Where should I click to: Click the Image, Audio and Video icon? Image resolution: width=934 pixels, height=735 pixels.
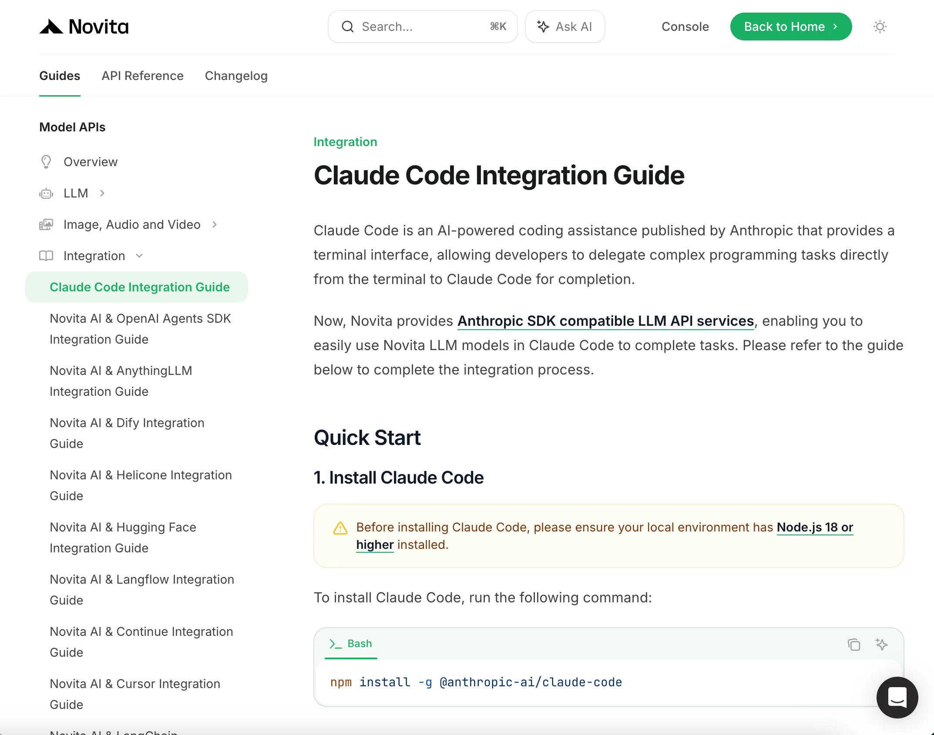(46, 224)
